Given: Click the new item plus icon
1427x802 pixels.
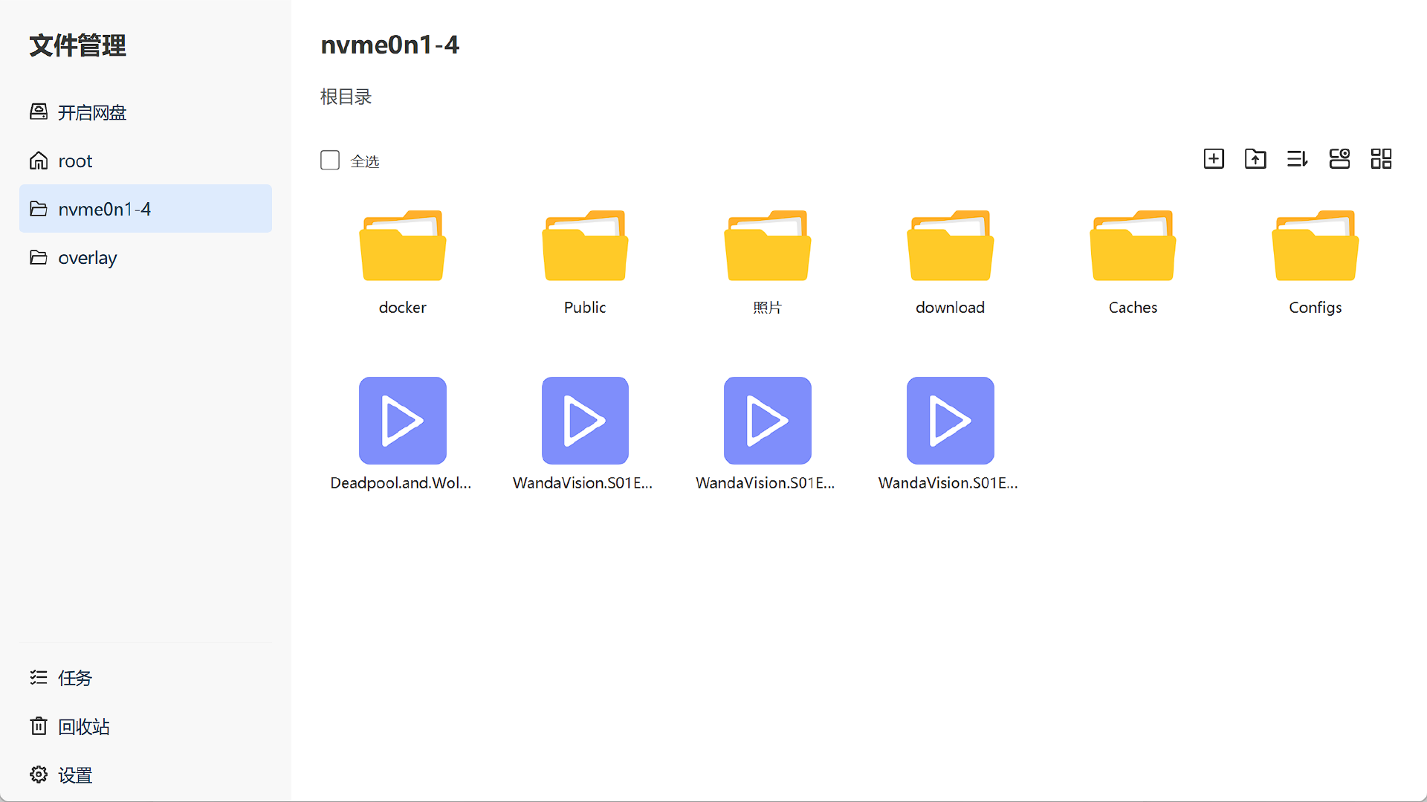Looking at the screenshot, I should (x=1213, y=159).
